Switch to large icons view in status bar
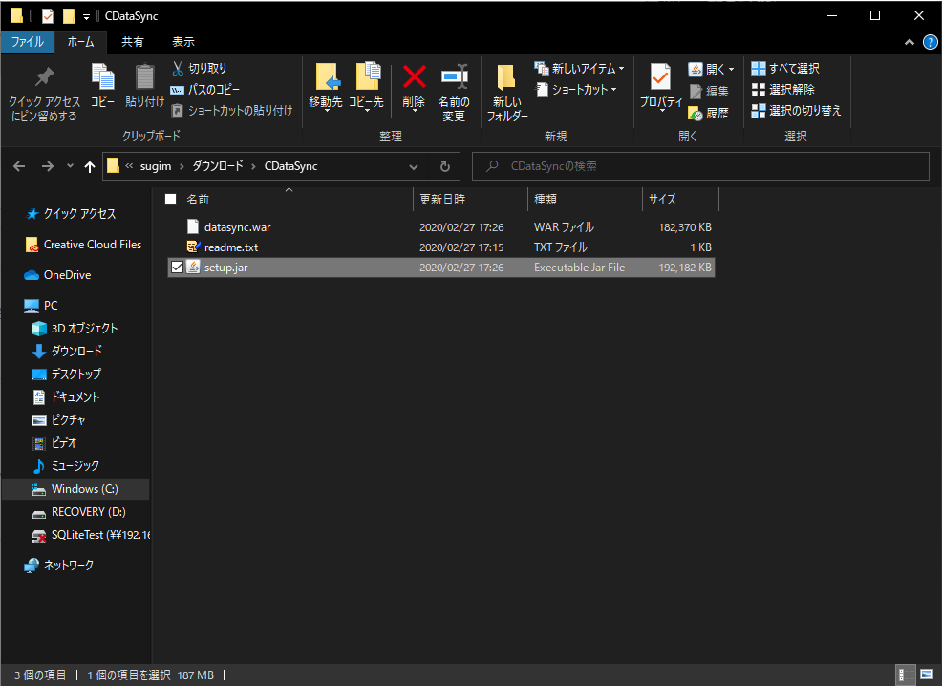942x686 pixels. tap(927, 675)
